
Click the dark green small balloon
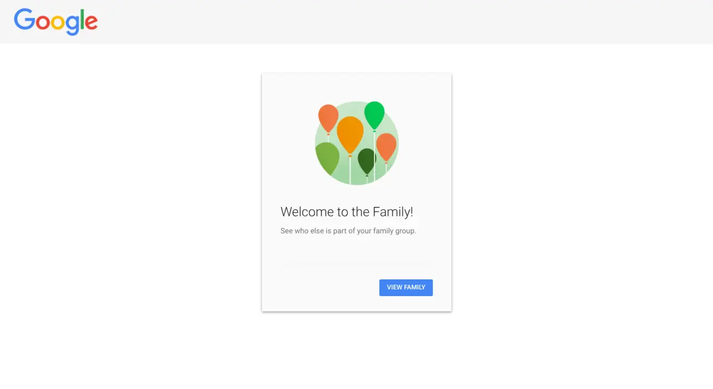click(367, 161)
